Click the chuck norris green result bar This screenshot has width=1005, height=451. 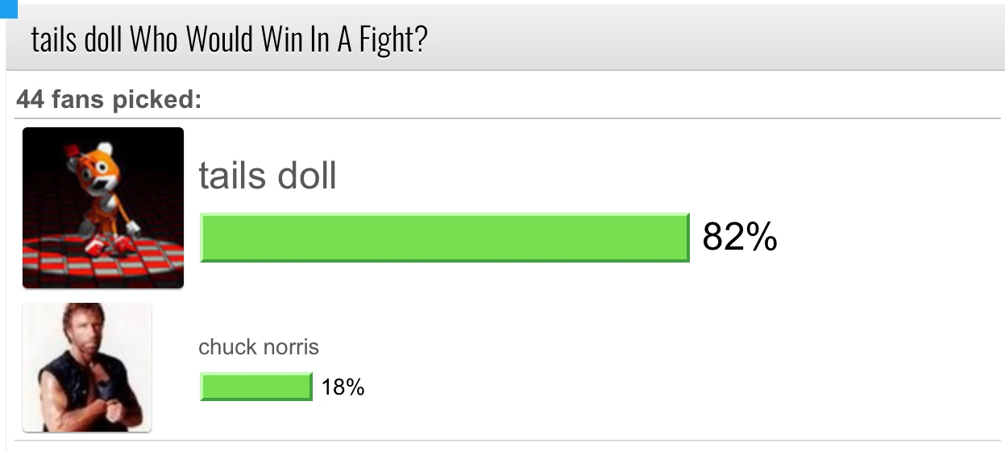click(x=256, y=387)
